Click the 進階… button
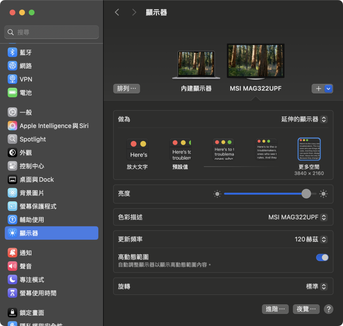Screen dimensions: 343x326 [x=275, y=309]
